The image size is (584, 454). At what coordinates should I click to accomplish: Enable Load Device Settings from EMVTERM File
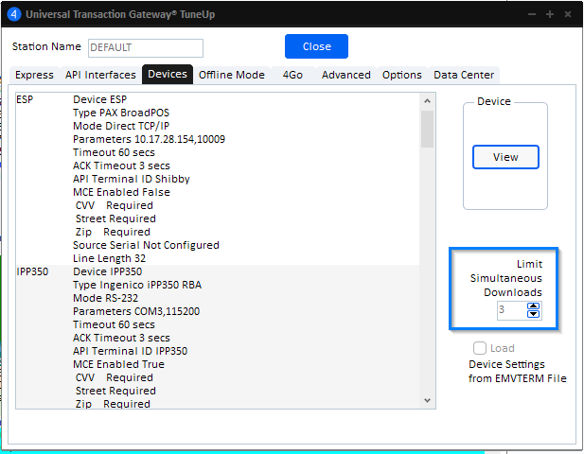481,348
